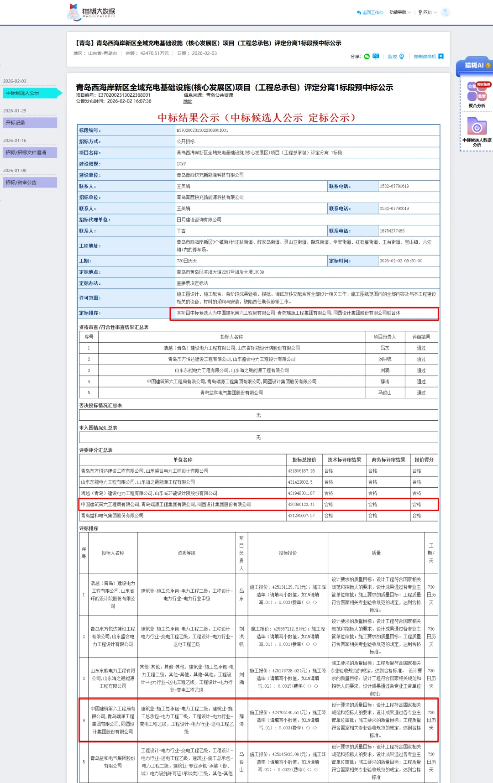Viewport: 493px width, 783px height.
Task: Click the 投标总报价 column header
Action: point(304,460)
